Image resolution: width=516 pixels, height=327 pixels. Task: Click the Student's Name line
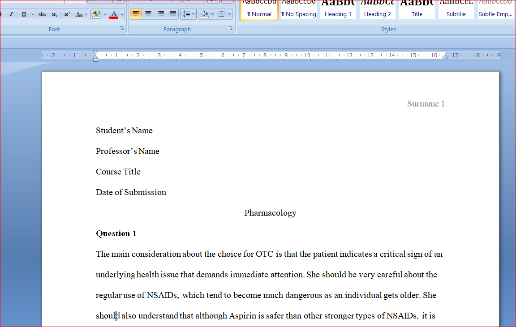pyautogui.click(x=124, y=131)
